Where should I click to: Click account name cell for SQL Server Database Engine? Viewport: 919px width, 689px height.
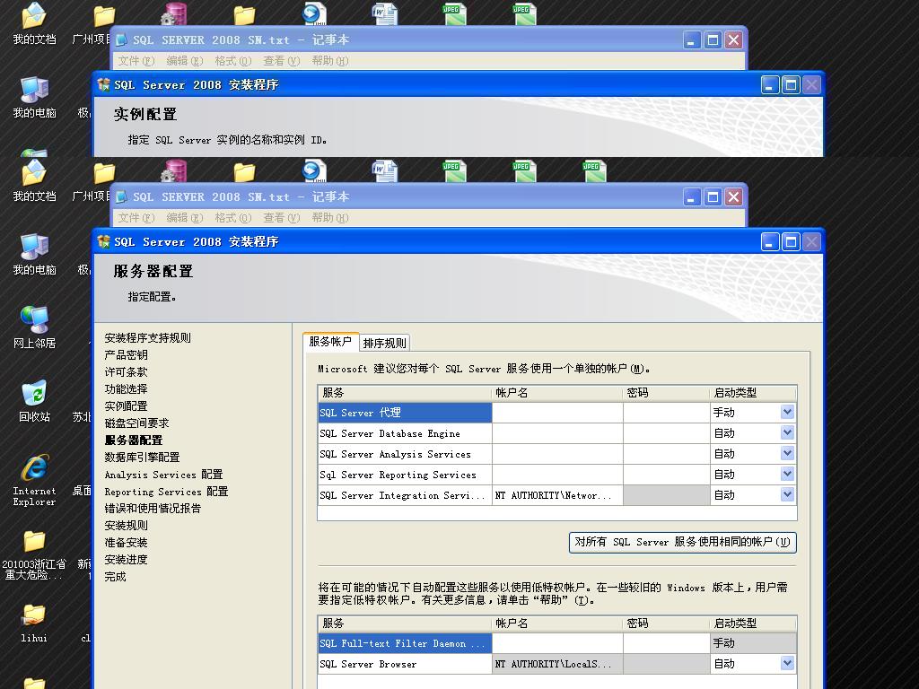tap(556, 433)
